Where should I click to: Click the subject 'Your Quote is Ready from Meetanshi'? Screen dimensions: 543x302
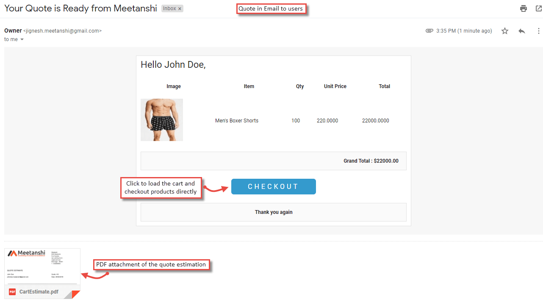80,8
